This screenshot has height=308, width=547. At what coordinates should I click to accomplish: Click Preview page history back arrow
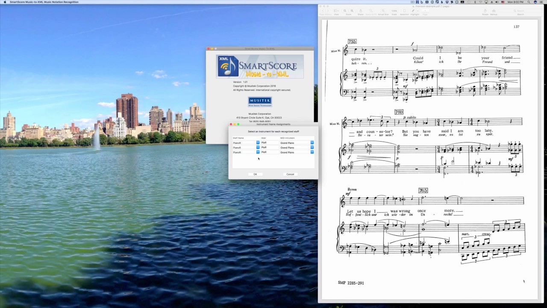click(323, 11)
